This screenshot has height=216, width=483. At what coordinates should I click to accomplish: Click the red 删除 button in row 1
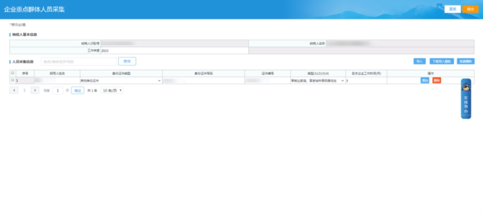tap(437, 80)
